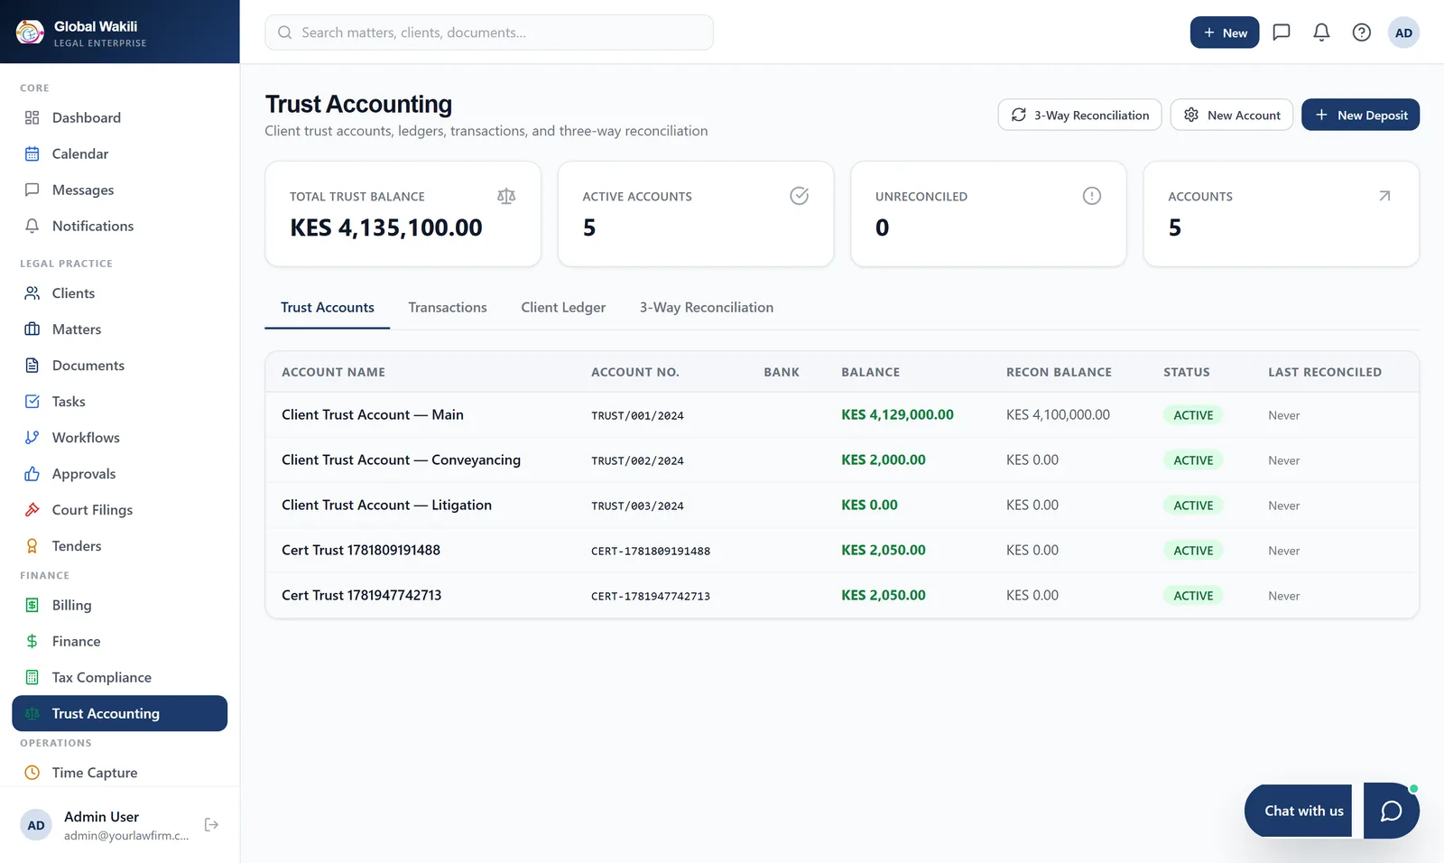The image size is (1444, 863).
Task: Go to Approvals in the sidebar
Action: [119, 474]
